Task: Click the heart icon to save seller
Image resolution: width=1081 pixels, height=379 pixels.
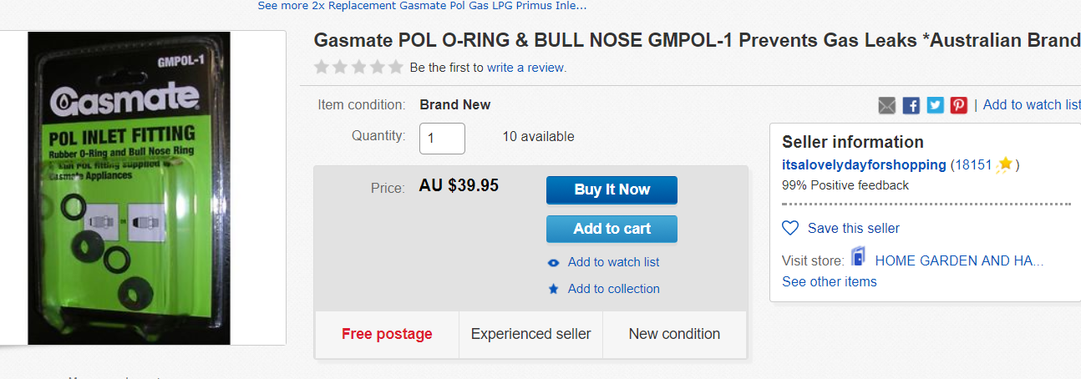Action: (790, 228)
